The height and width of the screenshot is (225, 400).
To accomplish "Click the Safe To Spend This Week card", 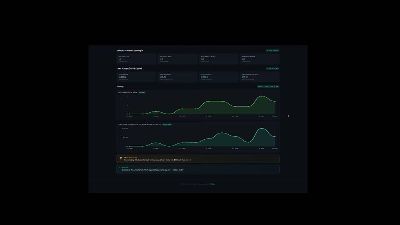I will (260, 77).
